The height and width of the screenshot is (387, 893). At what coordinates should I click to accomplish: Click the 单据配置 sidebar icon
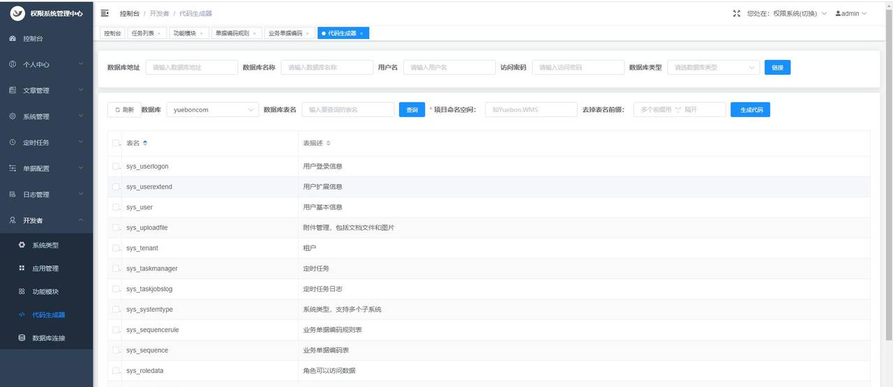(13, 168)
